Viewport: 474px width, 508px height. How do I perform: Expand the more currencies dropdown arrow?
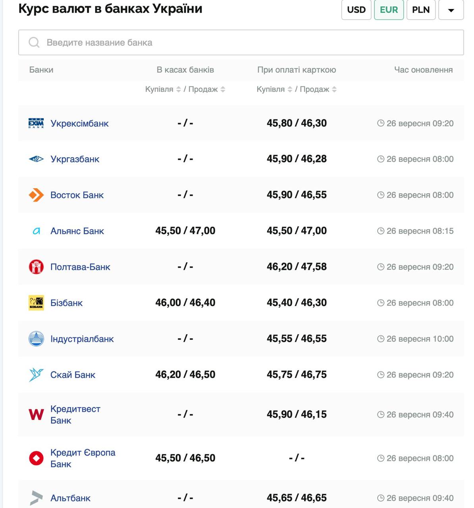451,10
